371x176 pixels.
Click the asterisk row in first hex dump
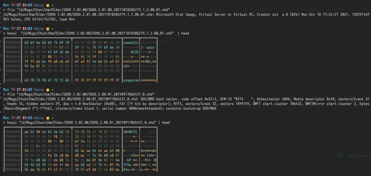[6, 75]
